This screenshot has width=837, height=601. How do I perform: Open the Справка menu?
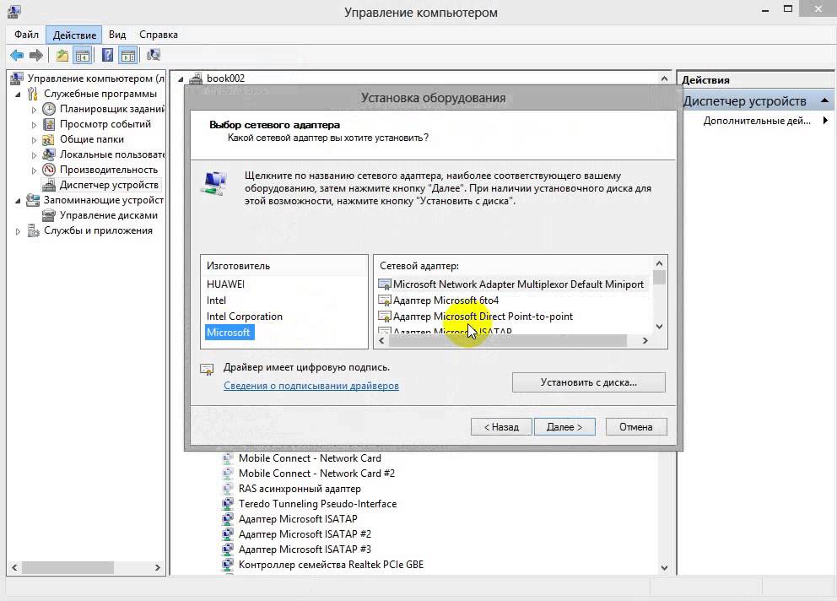tap(159, 35)
